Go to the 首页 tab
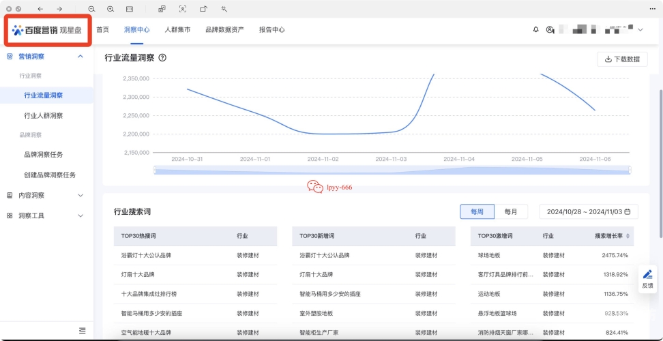Screen dimensions: 663x341 [103, 29]
